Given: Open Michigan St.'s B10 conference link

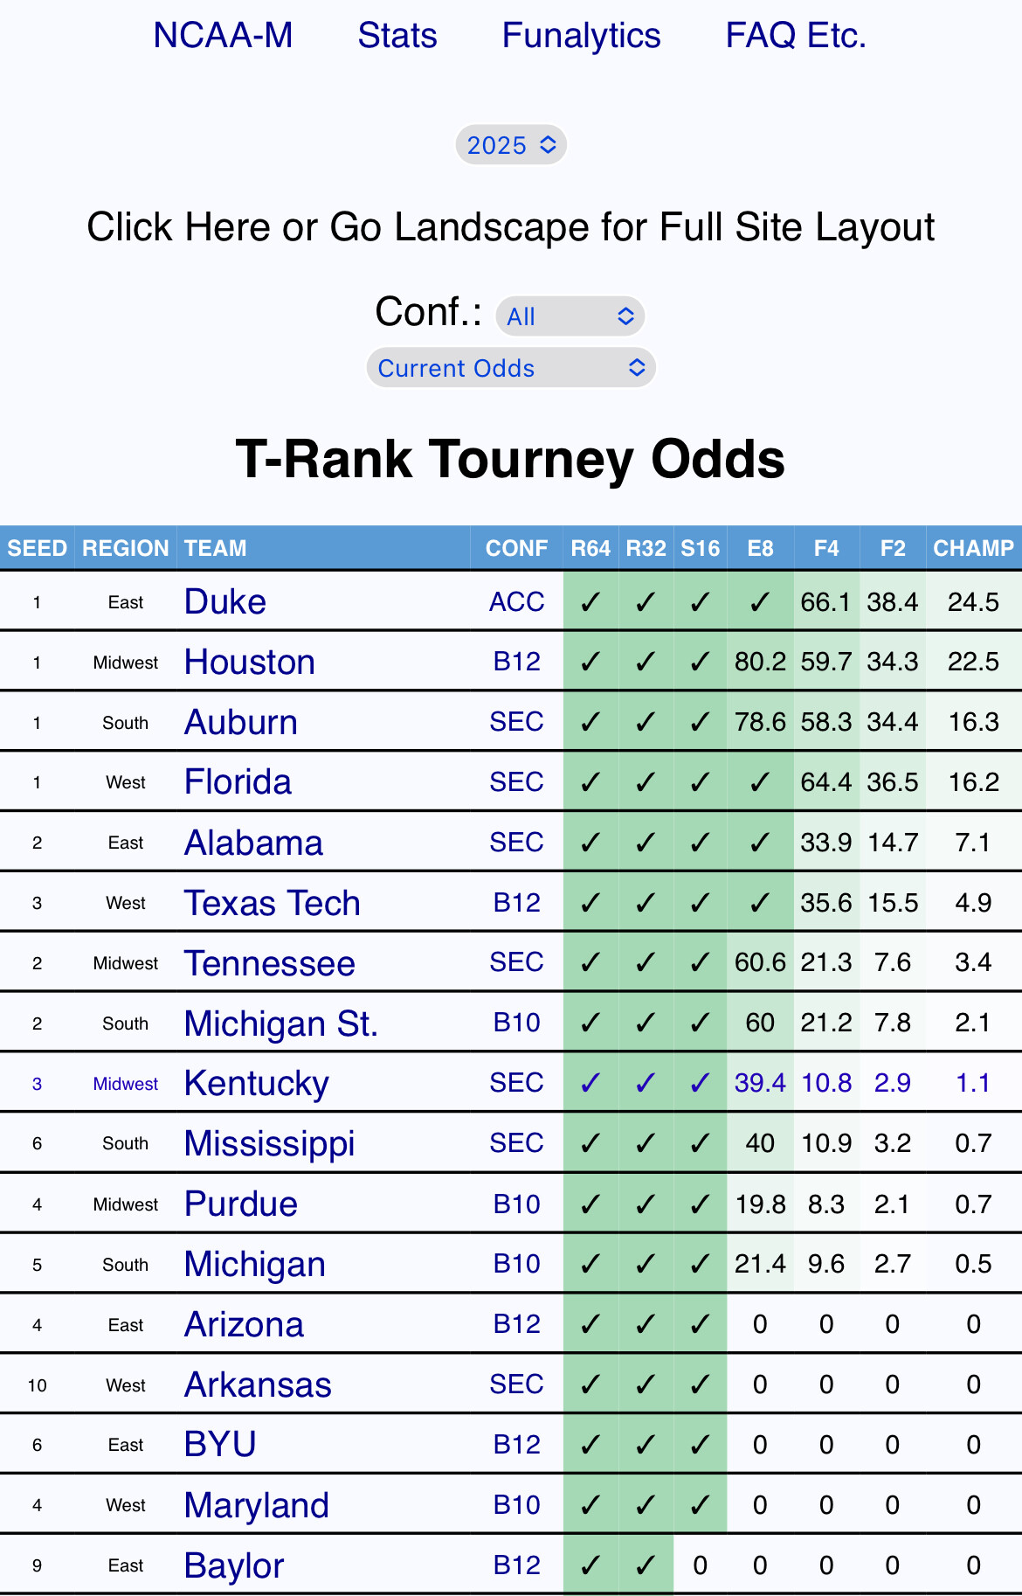Looking at the screenshot, I should (516, 1023).
